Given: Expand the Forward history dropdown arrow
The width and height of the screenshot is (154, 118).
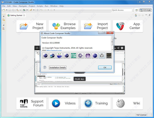Looking at the screenshot, I should [x=54, y=10].
